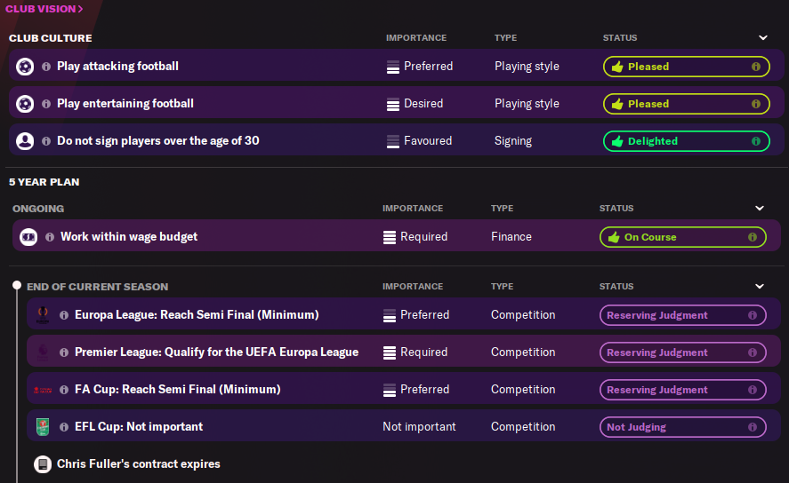Collapse the Club Culture section chevron

pyautogui.click(x=762, y=38)
